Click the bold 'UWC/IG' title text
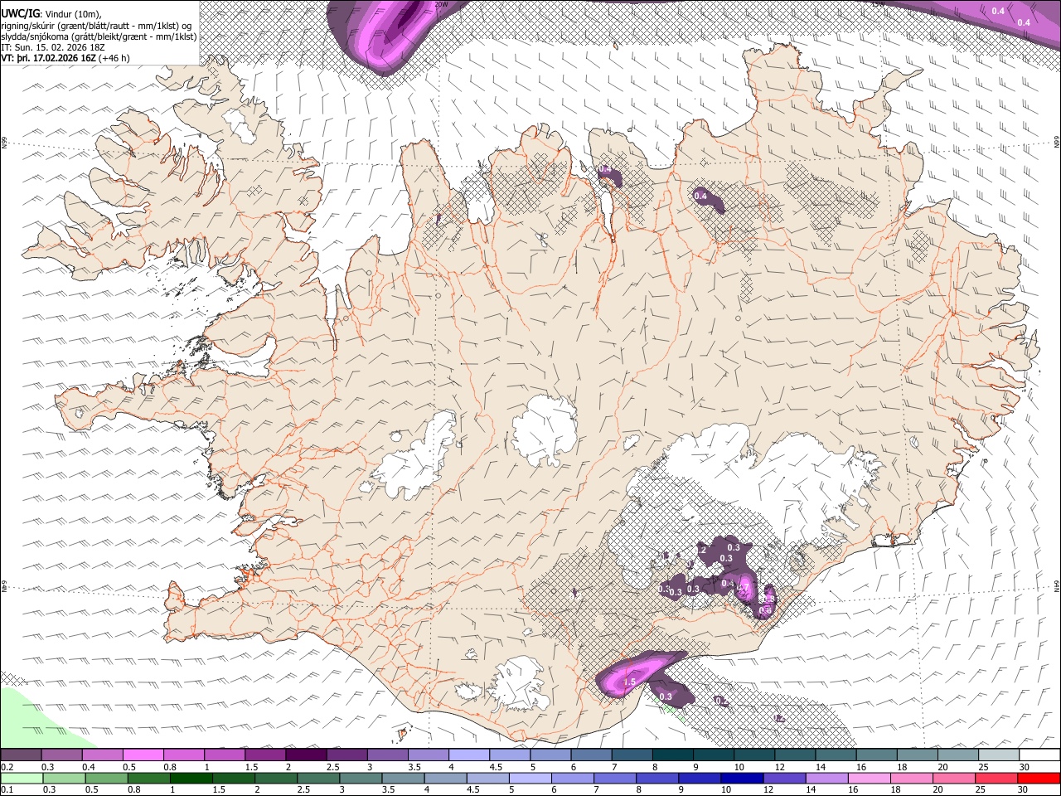 click(x=19, y=13)
